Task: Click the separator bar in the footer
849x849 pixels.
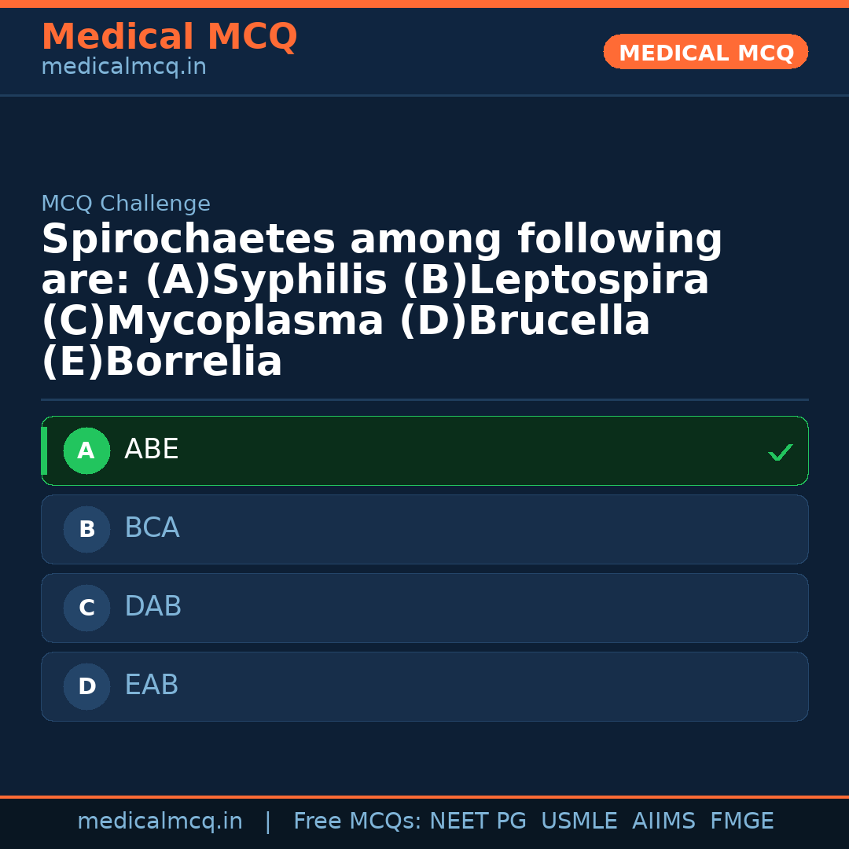Action: 267,821
